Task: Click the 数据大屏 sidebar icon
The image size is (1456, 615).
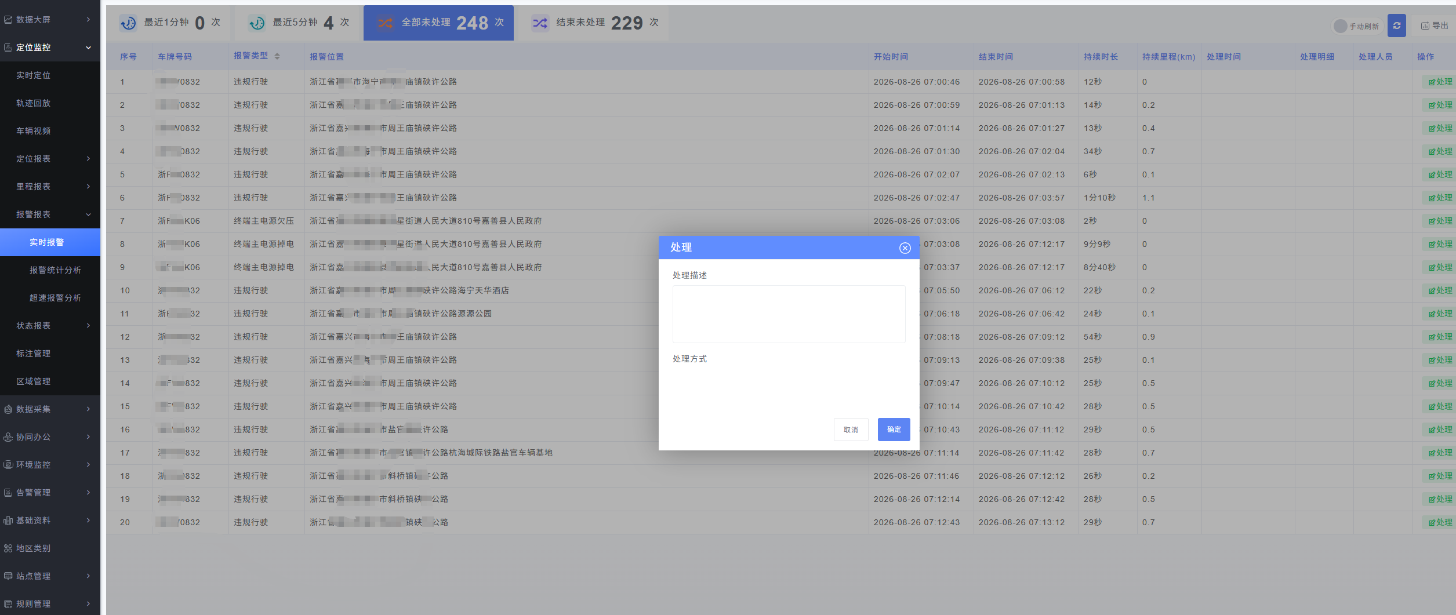Action: click(x=8, y=20)
